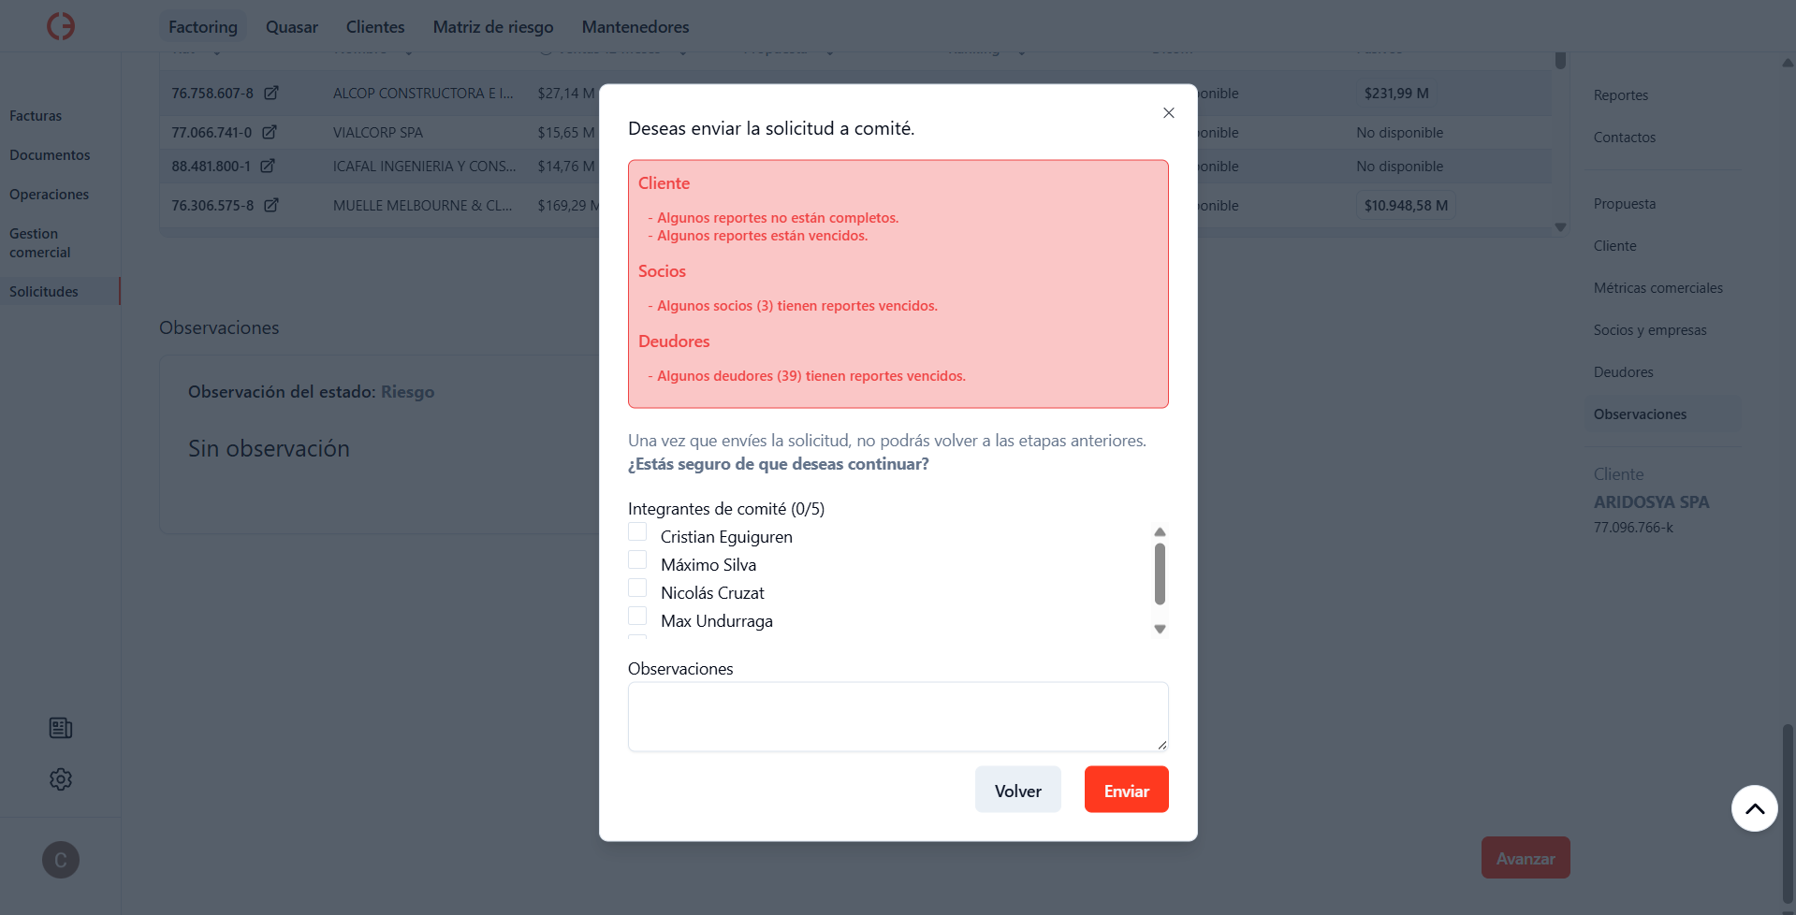Click the news document icon in sidebar
This screenshot has width=1796, height=915.
pyautogui.click(x=61, y=728)
